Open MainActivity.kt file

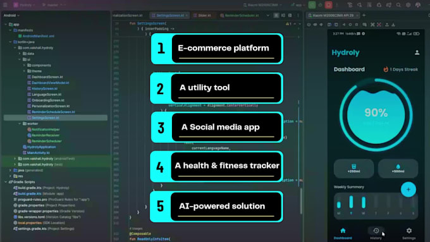37,153
